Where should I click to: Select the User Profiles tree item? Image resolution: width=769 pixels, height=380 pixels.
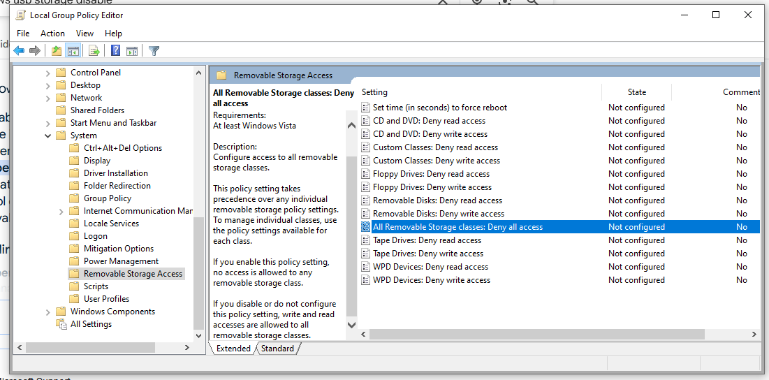pyautogui.click(x=106, y=299)
